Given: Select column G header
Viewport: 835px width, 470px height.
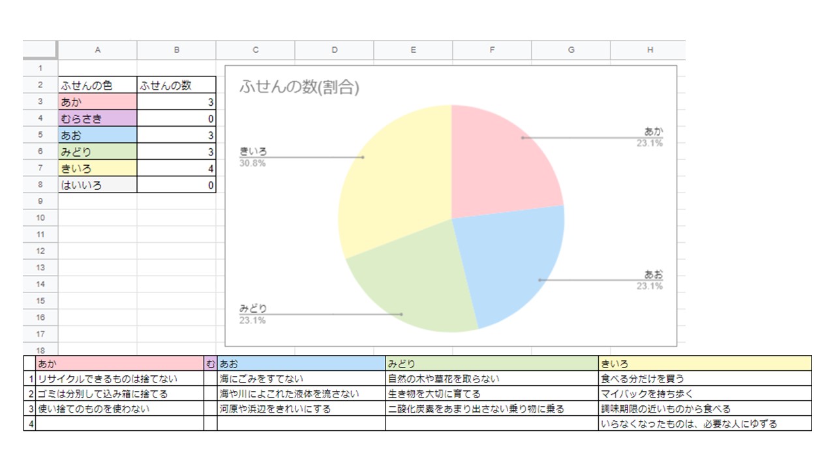Looking at the screenshot, I should [571, 50].
